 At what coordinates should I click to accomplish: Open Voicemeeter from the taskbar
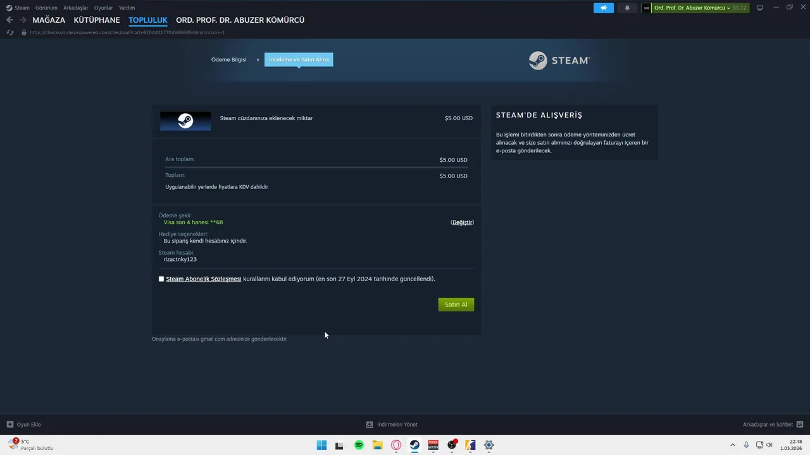433,445
